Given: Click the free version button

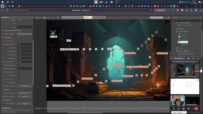Looking at the screenshot, I should click(x=156, y=18).
